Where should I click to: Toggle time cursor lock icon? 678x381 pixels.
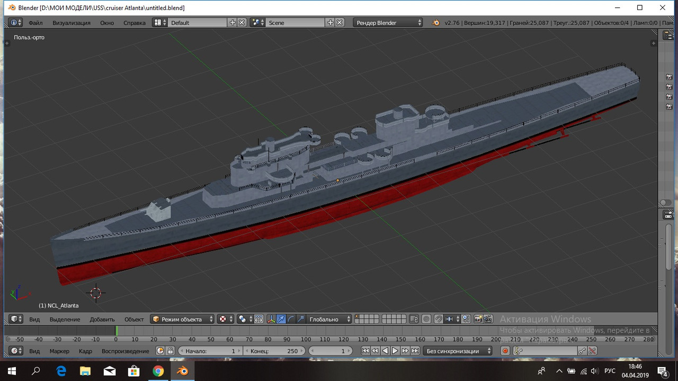(x=170, y=351)
